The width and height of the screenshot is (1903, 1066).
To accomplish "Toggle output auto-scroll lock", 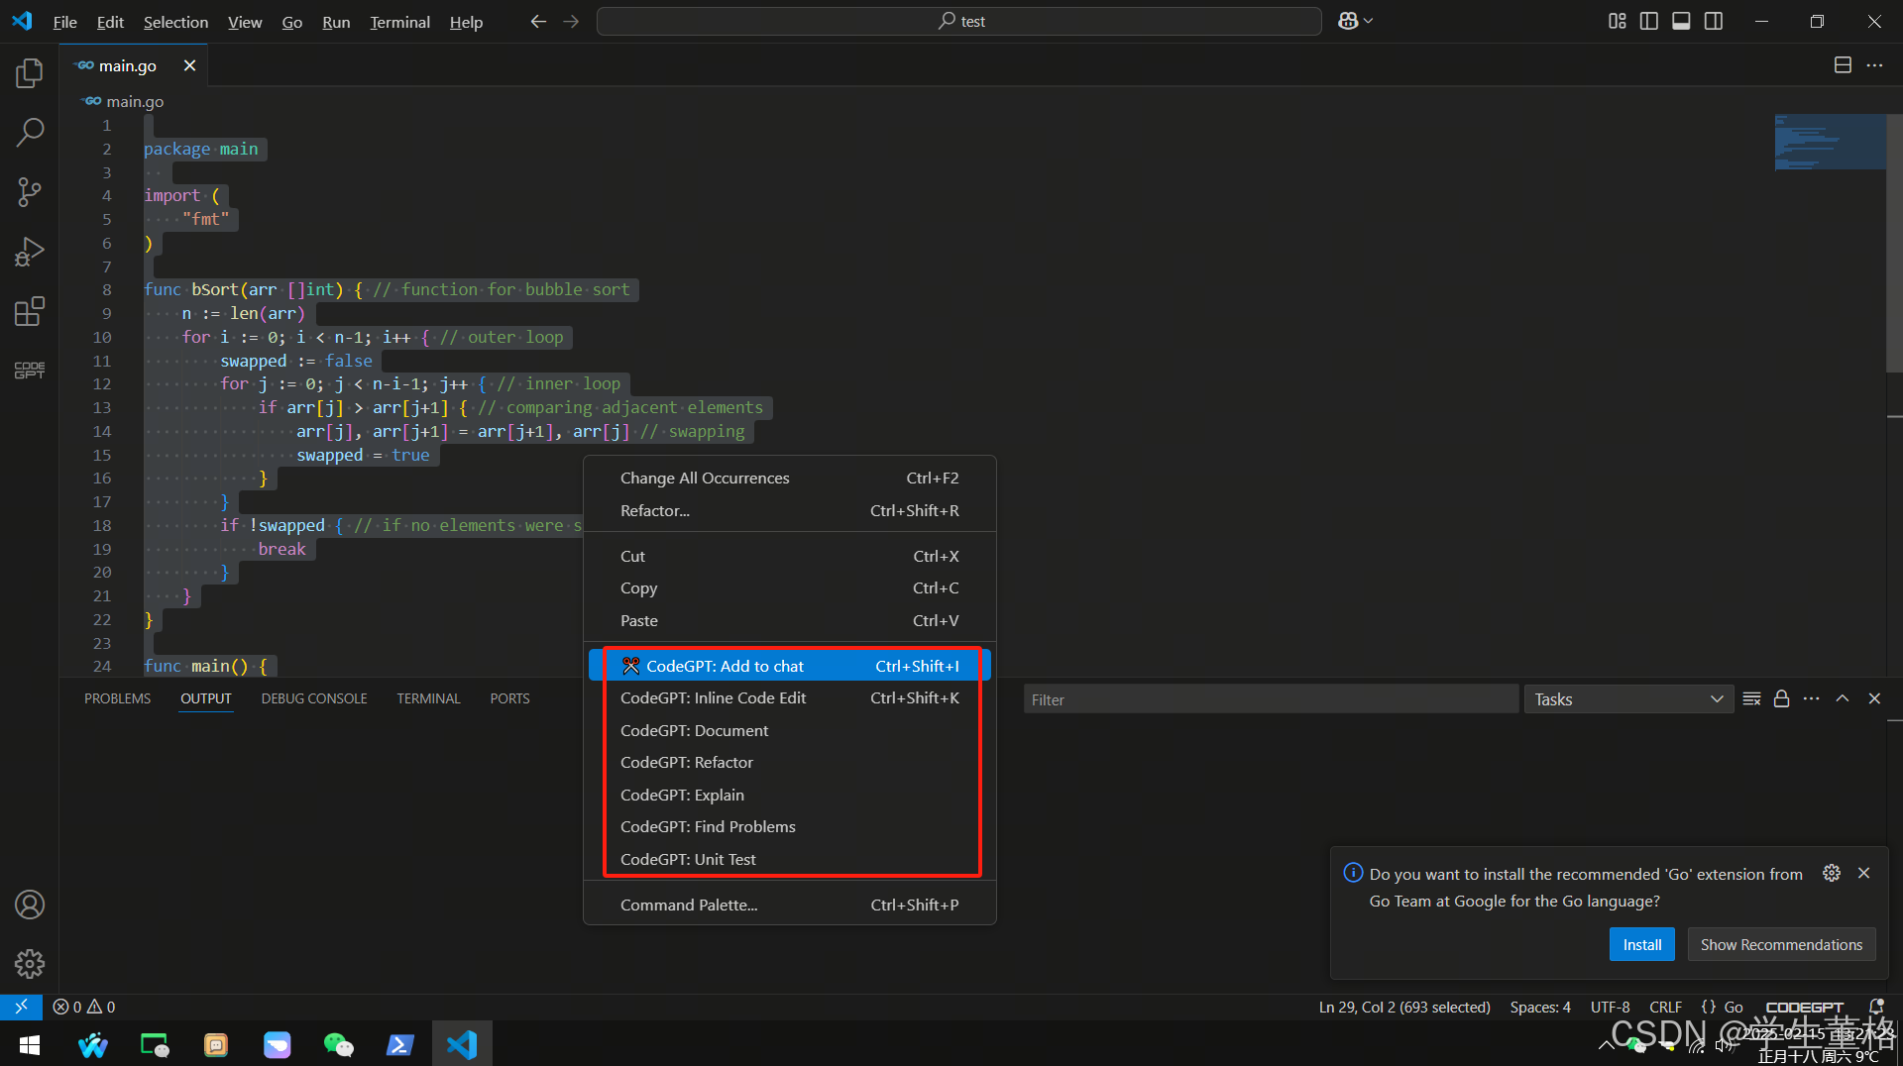I will 1781,698.
